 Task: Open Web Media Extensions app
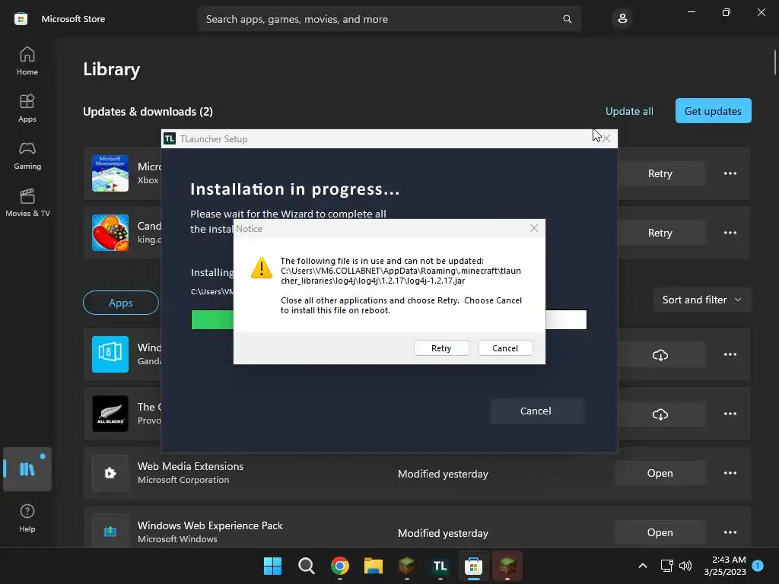pyautogui.click(x=660, y=473)
